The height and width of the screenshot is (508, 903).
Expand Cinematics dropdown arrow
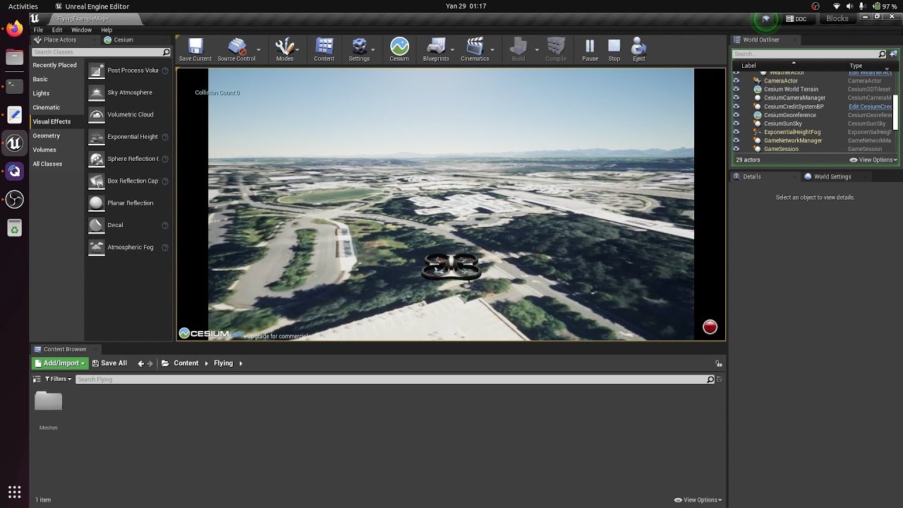click(x=492, y=49)
